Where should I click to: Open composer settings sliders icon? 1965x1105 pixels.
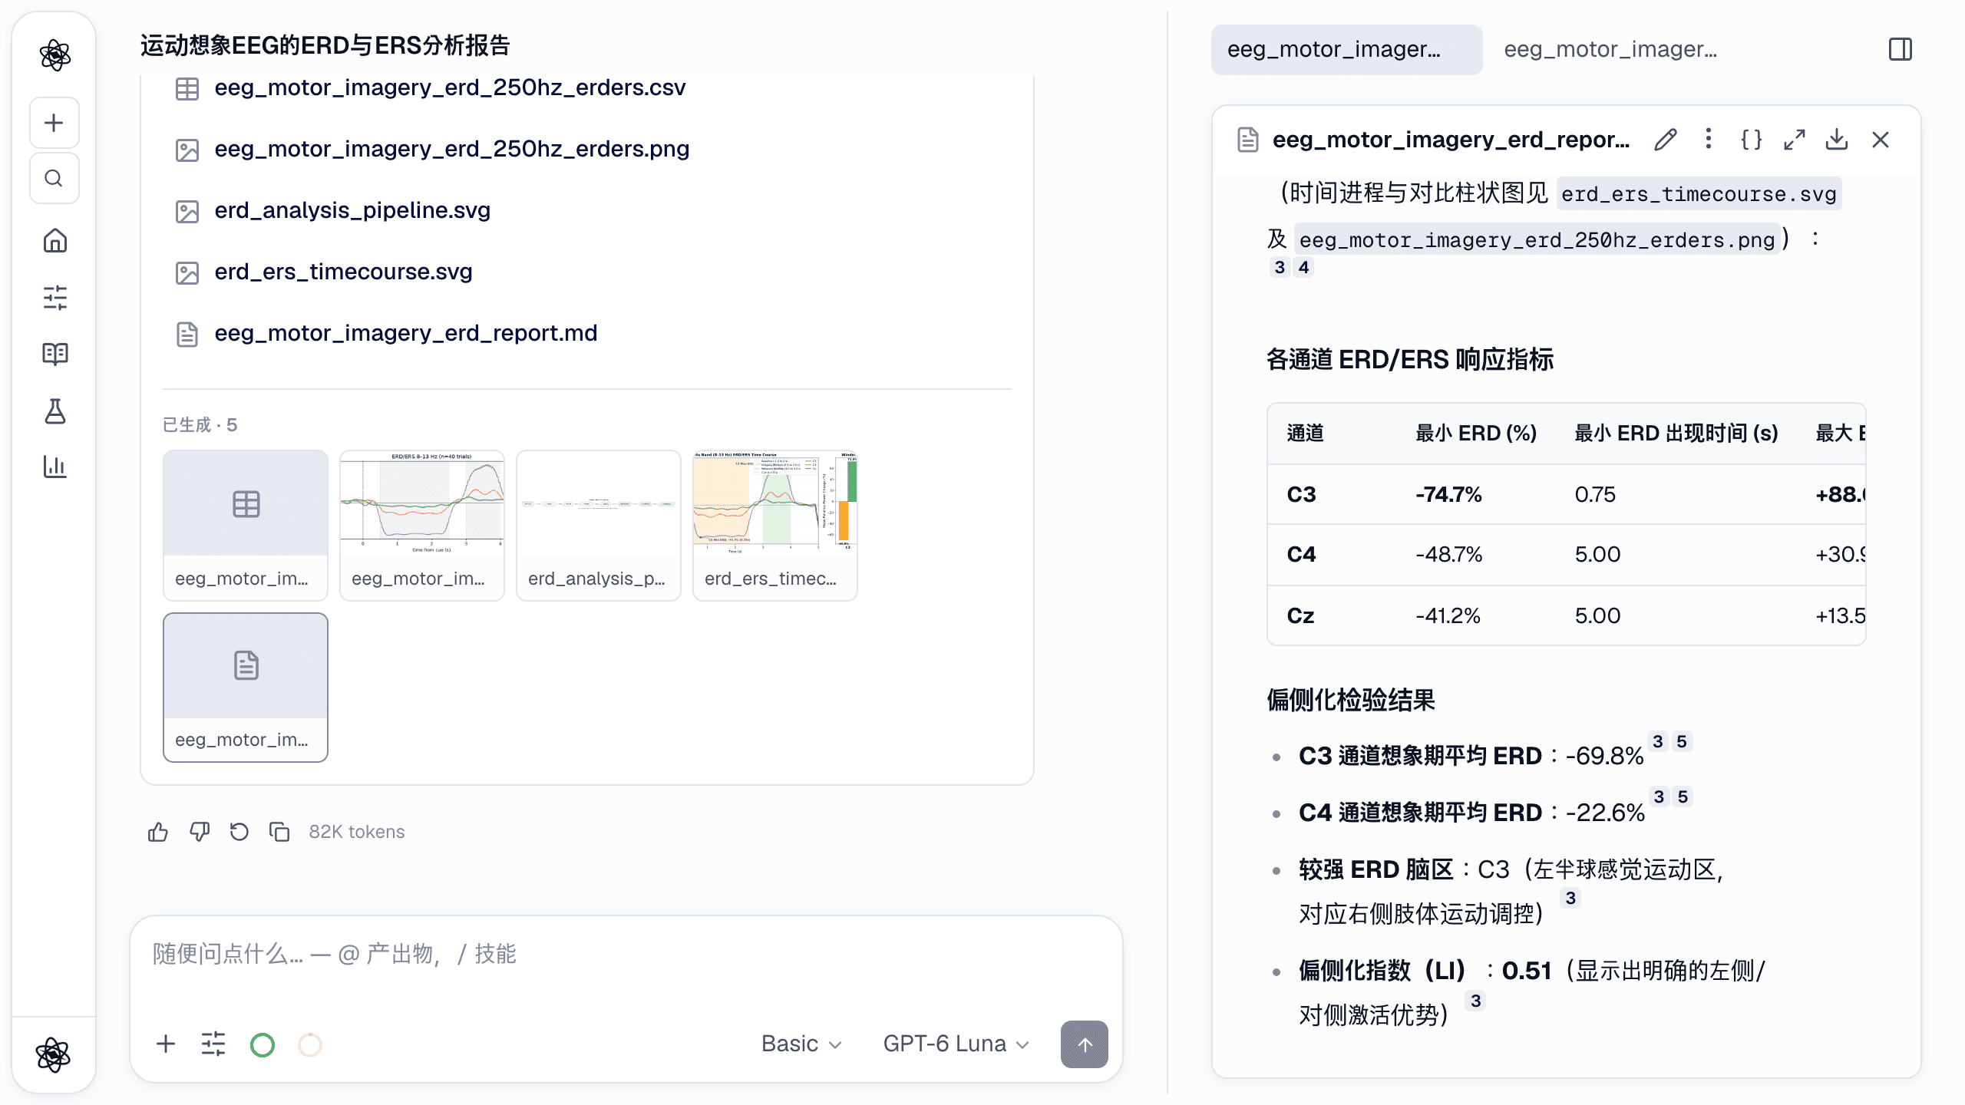[x=213, y=1044]
